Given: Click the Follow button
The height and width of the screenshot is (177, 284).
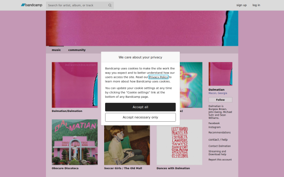Looking at the screenshot, I should click(221, 100).
